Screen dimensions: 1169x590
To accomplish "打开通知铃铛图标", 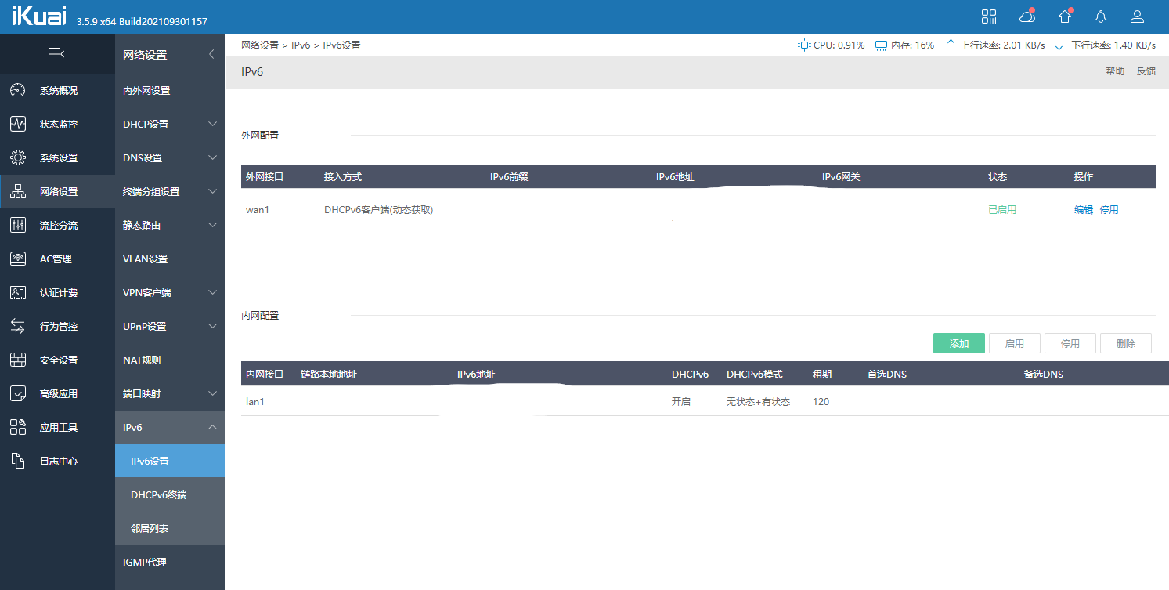I will pos(1100,16).
